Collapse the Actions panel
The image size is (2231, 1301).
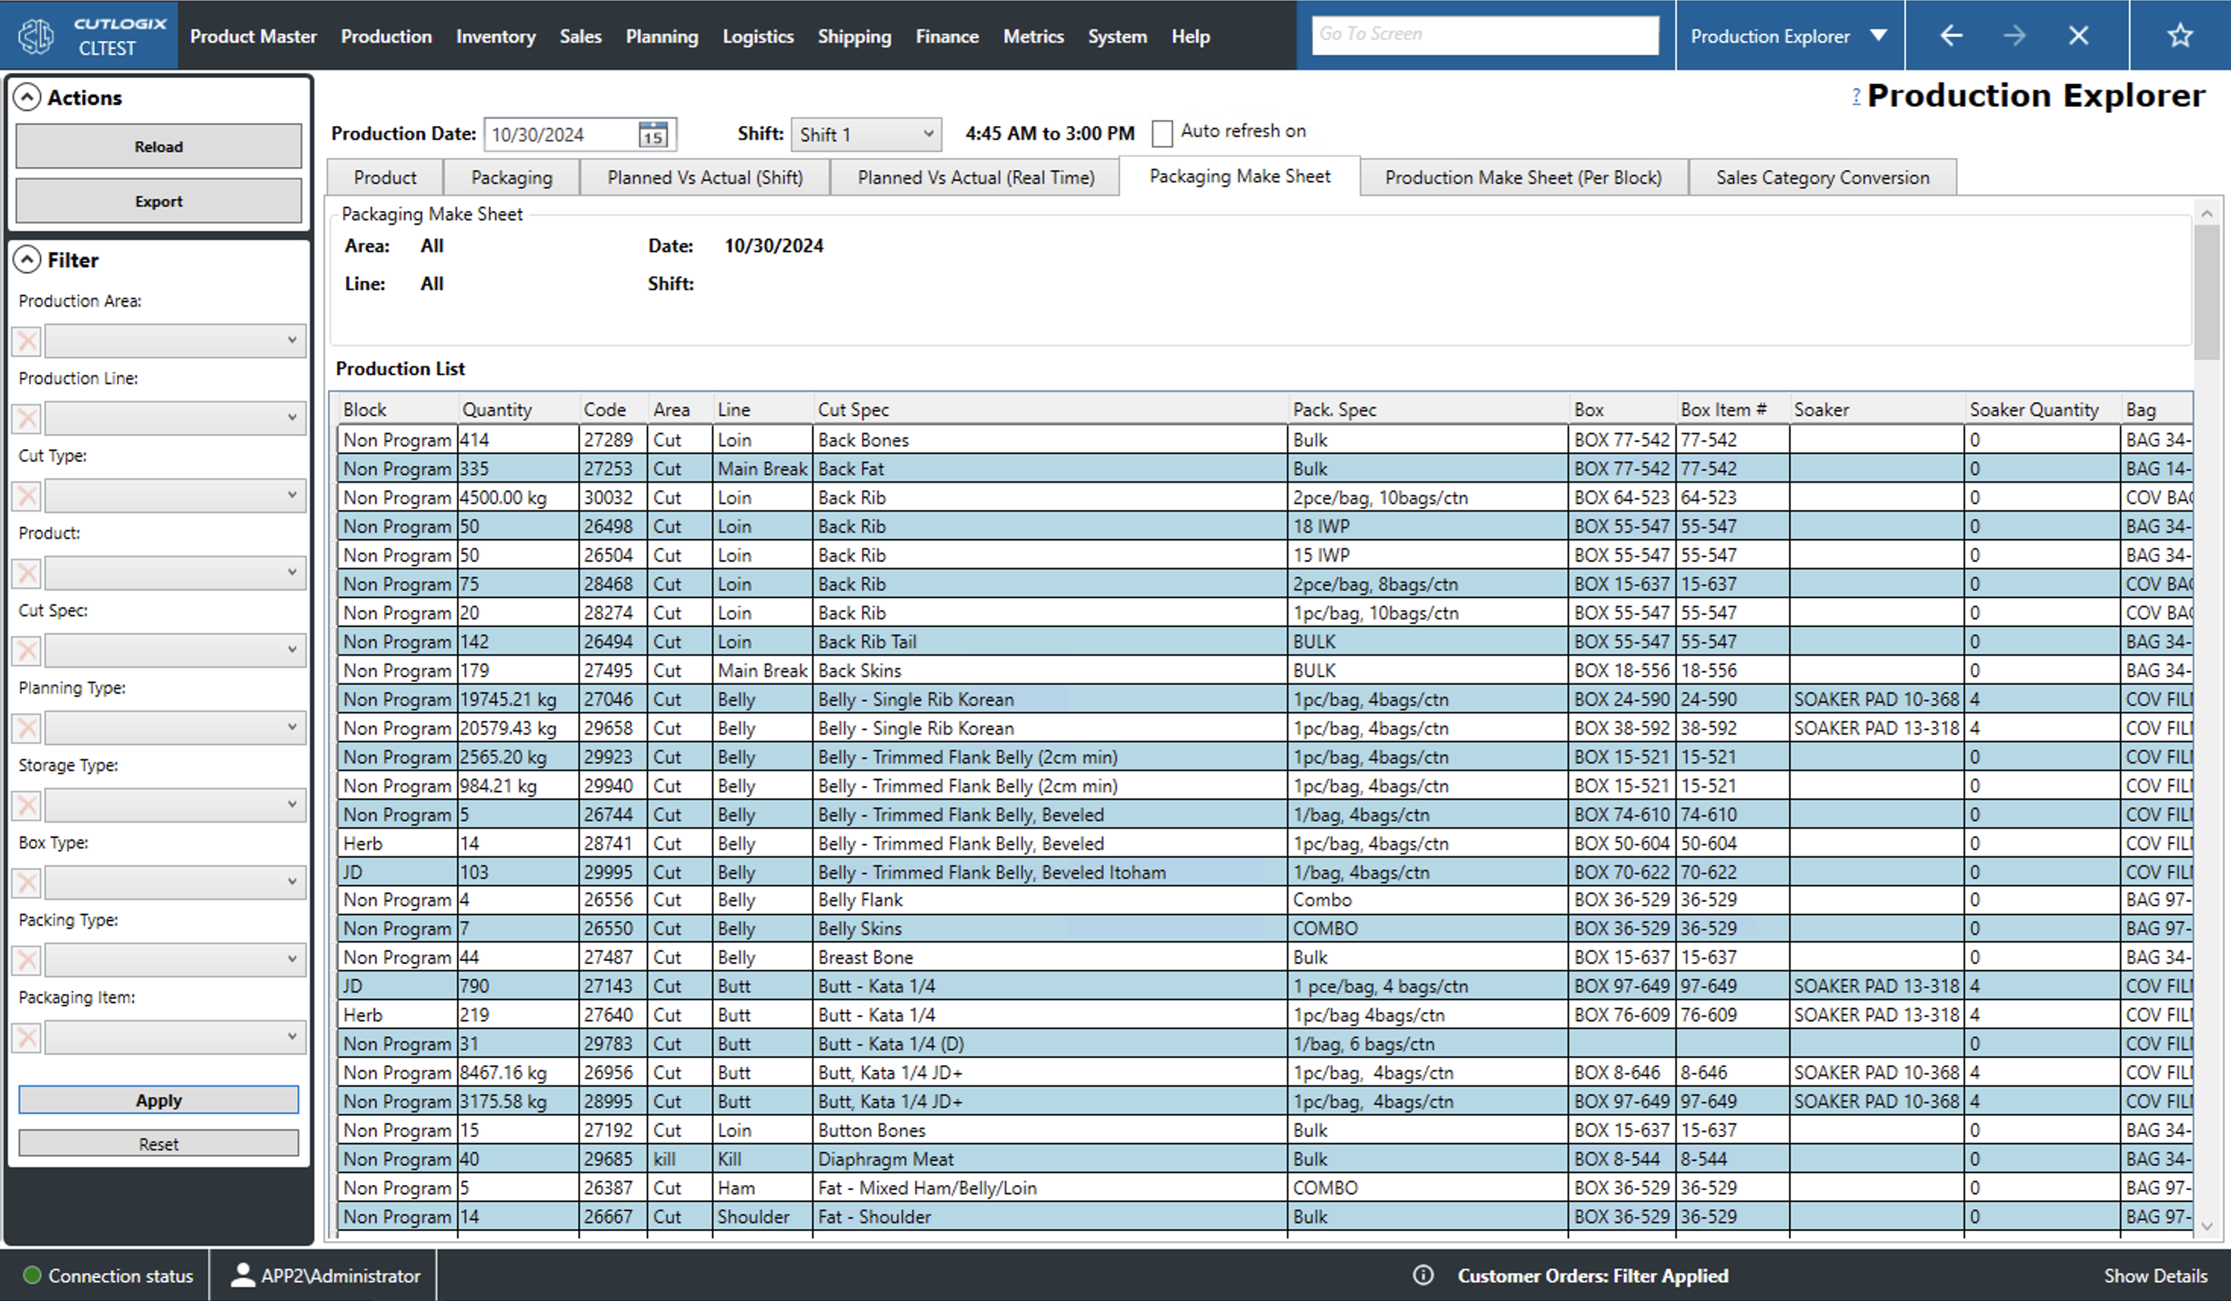27,97
